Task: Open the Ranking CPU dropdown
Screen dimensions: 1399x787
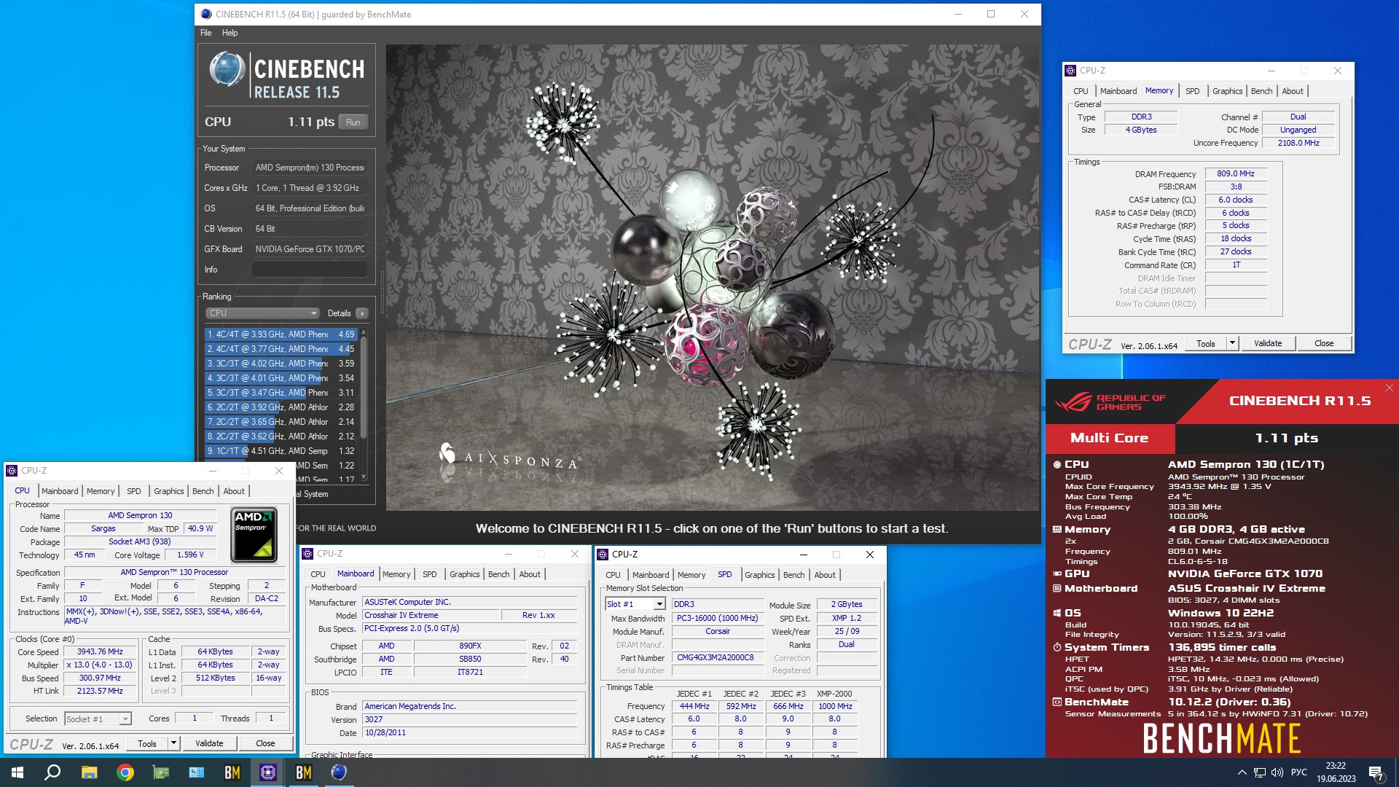Action: 262,313
